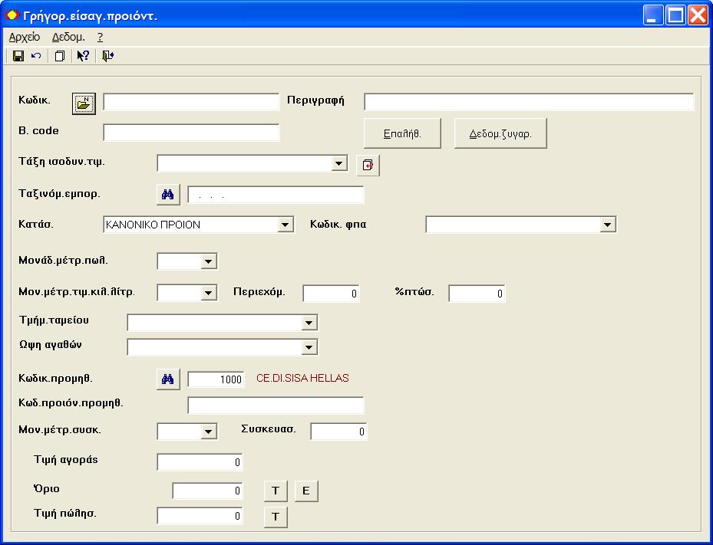
Task: Open the Κατάσ. dropdown showing ΚΑΝΟΝΙΚΟ ΠΡΟΙΟΝ
Action: click(x=285, y=225)
